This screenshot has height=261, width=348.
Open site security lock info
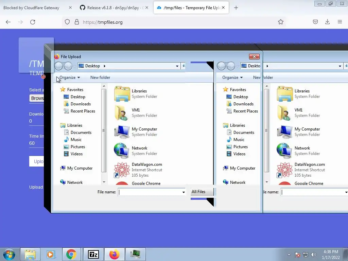tap(76, 22)
